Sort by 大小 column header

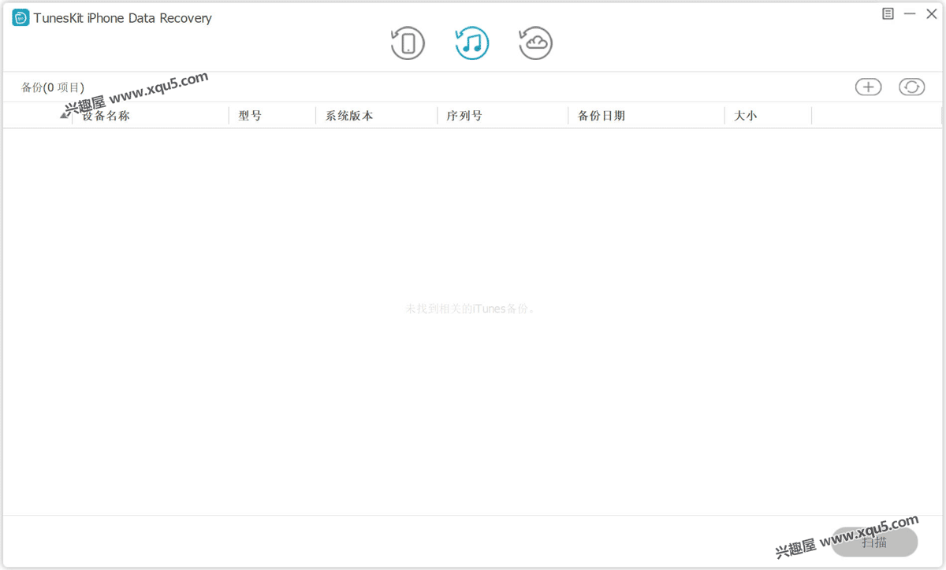click(768, 116)
